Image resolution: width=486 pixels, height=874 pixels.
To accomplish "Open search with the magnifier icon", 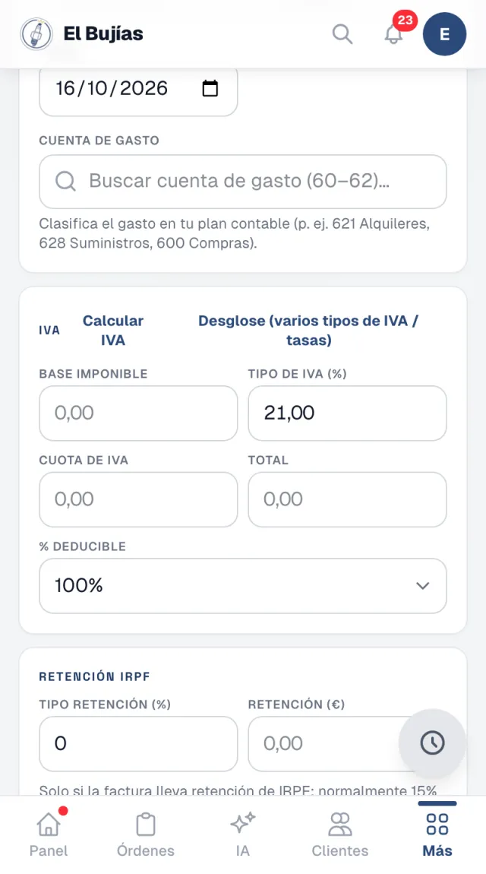I will coord(342,34).
